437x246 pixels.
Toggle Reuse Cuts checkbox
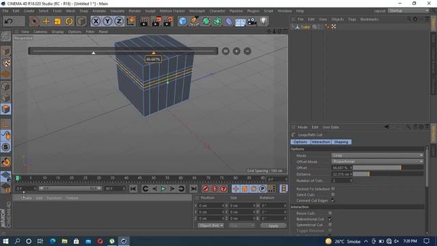pyautogui.click(x=330, y=213)
